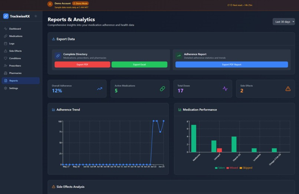Click the Reports document icon

pos(6,81)
